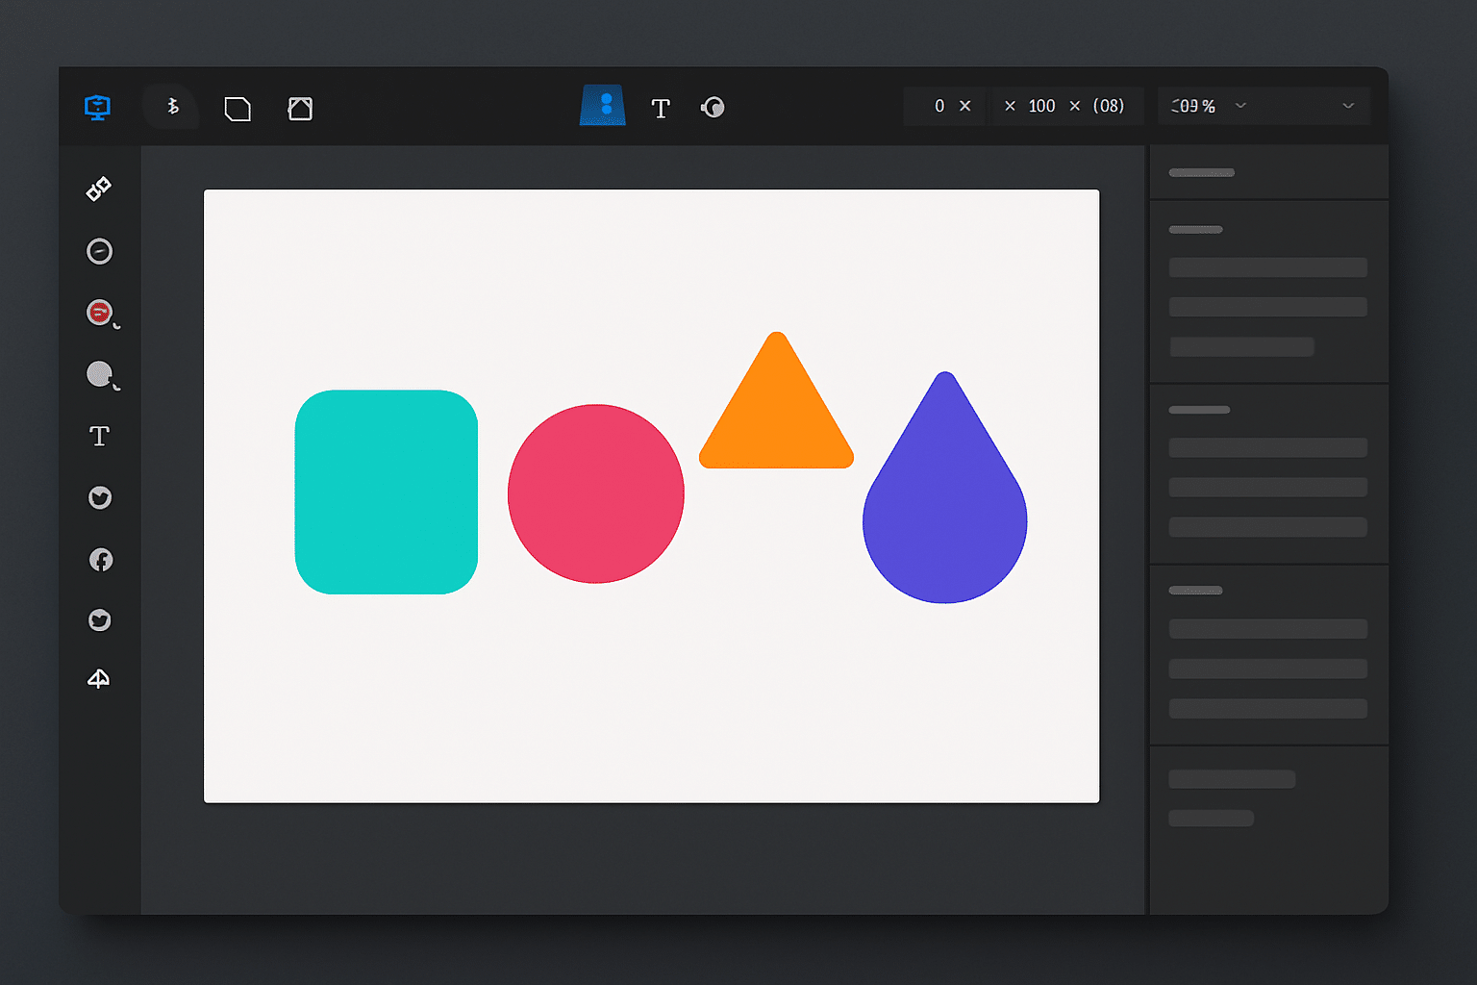
Task: Click the circular swirl icon next to top T
Action: click(x=713, y=107)
